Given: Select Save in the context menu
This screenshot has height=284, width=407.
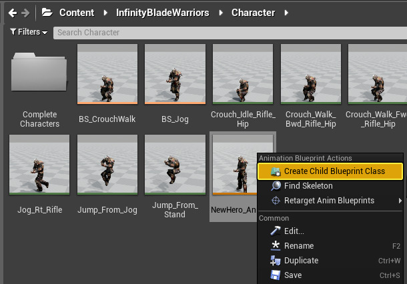Looking at the screenshot, I should click(x=330, y=275).
